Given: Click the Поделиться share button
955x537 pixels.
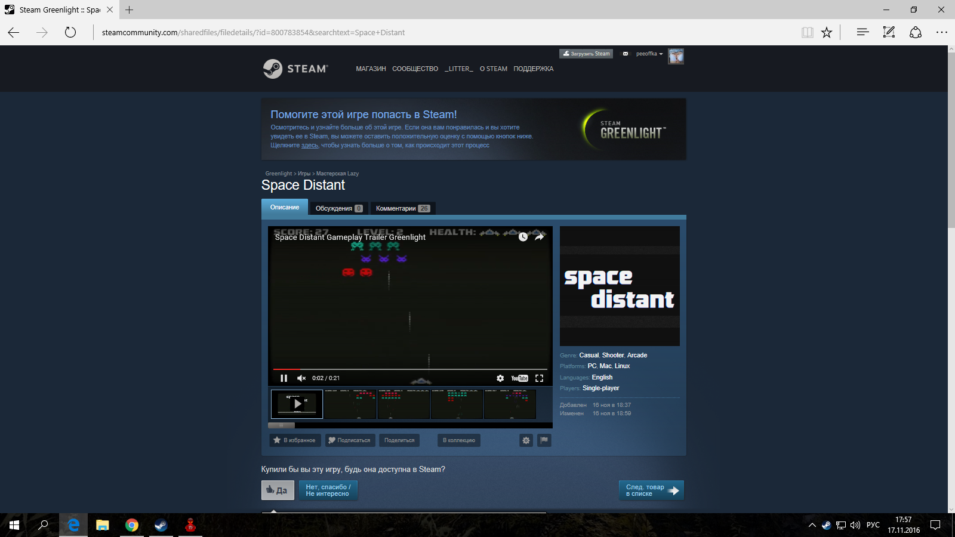Looking at the screenshot, I should [x=399, y=440].
